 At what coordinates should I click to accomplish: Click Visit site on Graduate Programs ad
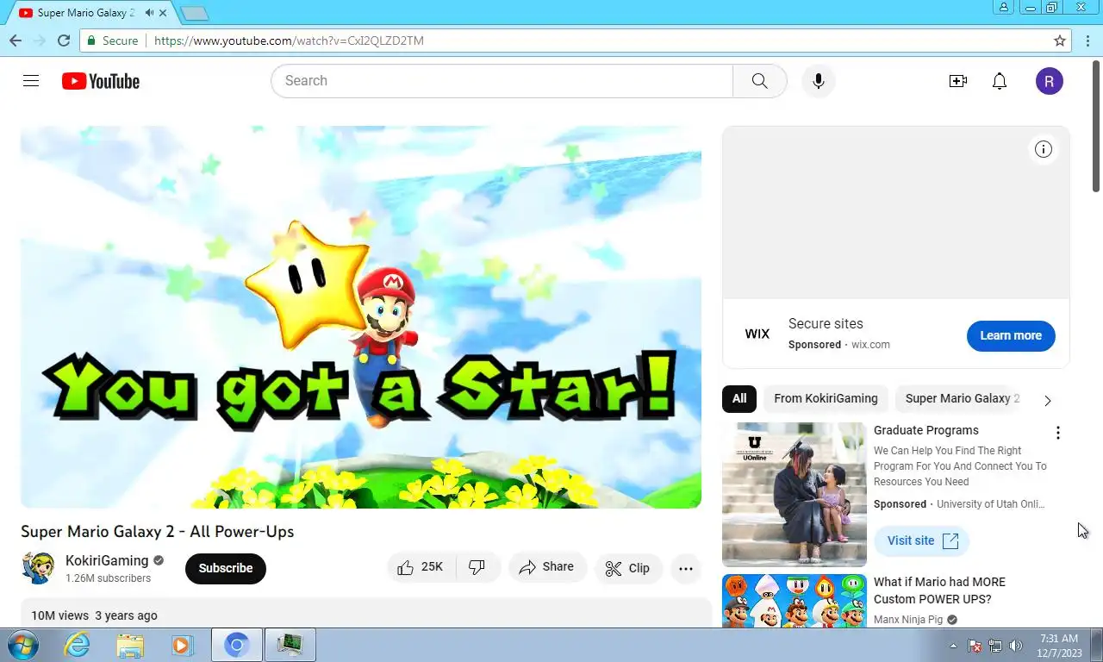922,540
